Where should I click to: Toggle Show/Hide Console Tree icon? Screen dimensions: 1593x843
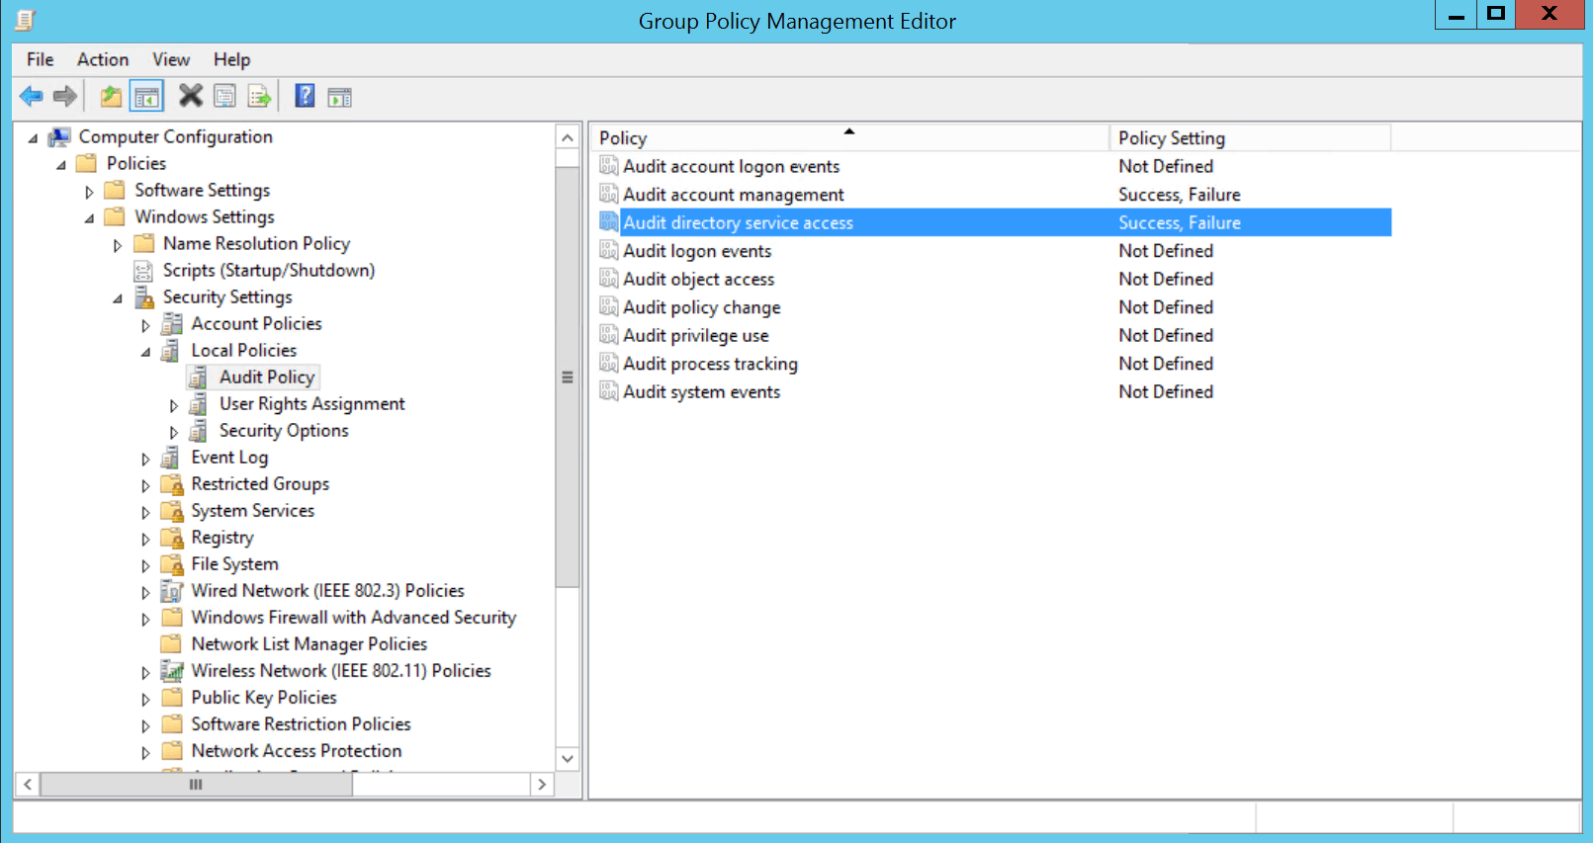click(x=146, y=96)
